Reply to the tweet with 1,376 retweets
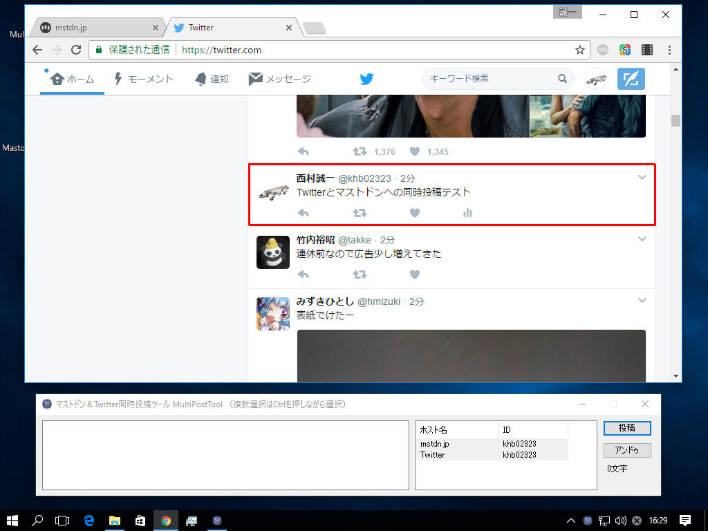The image size is (708, 531). [304, 151]
